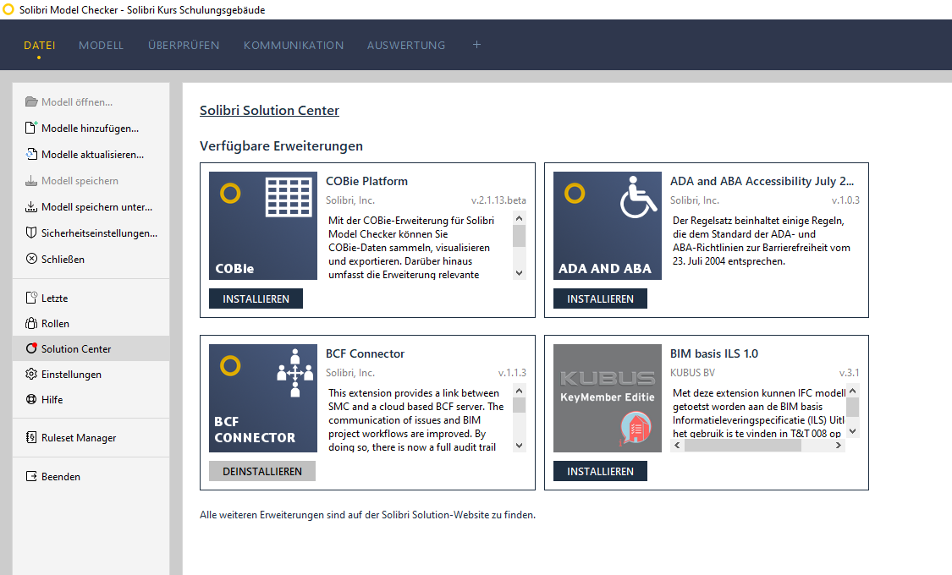Click version v.1.1.3 text

click(x=512, y=372)
